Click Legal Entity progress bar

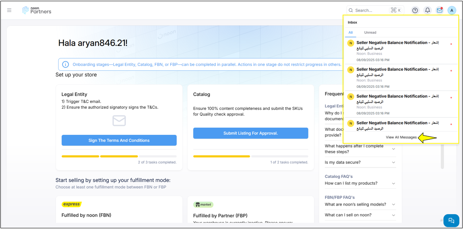tap(119, 156)
